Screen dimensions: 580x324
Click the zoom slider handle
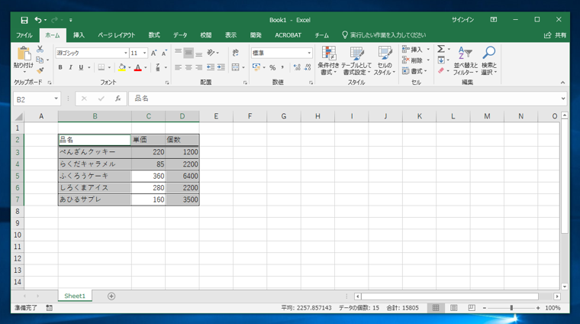(x=511, y=308)
